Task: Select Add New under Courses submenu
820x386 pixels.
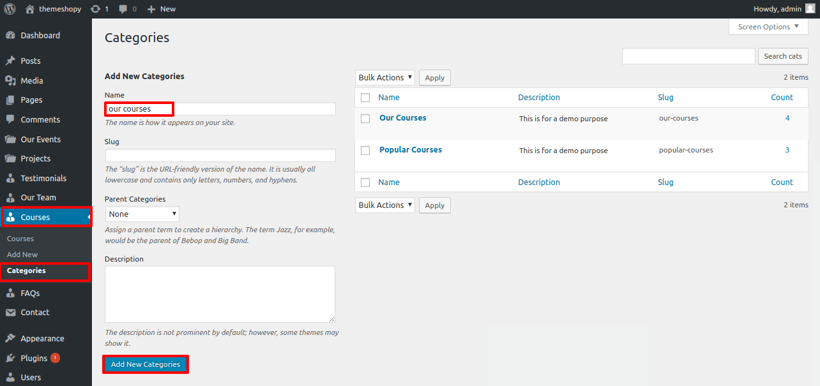Action: point(22,255)
